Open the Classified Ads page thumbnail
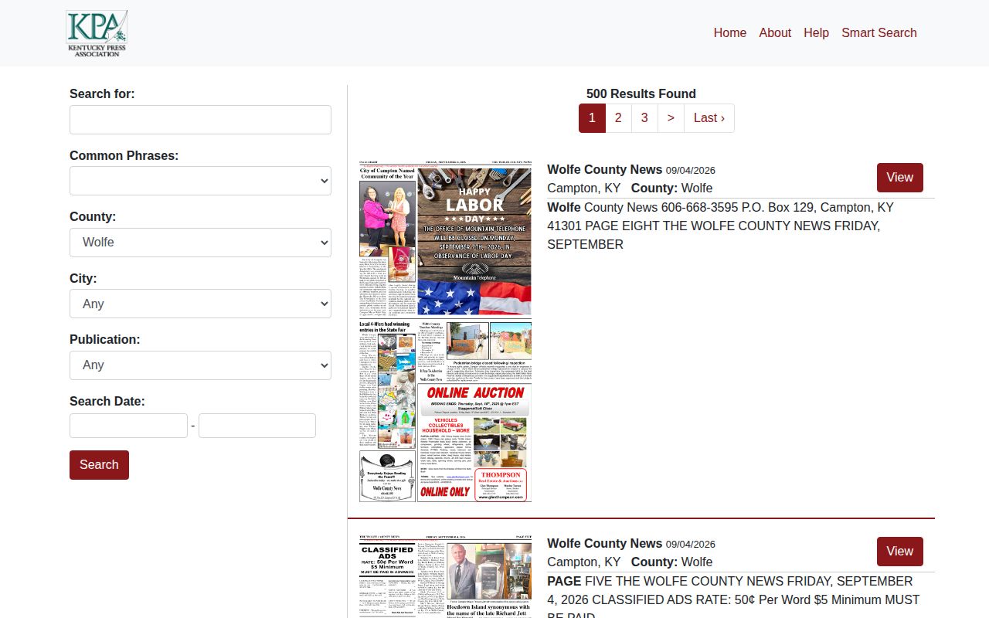The width and height of the screenshot is (989, 618). 445,576
